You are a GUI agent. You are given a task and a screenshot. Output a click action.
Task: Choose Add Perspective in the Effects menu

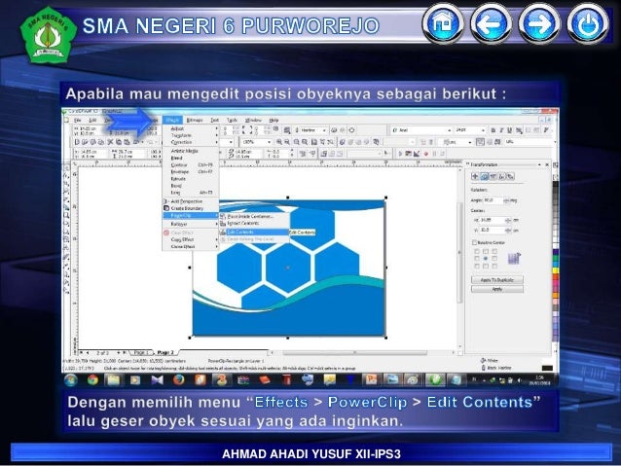(191, 201)
